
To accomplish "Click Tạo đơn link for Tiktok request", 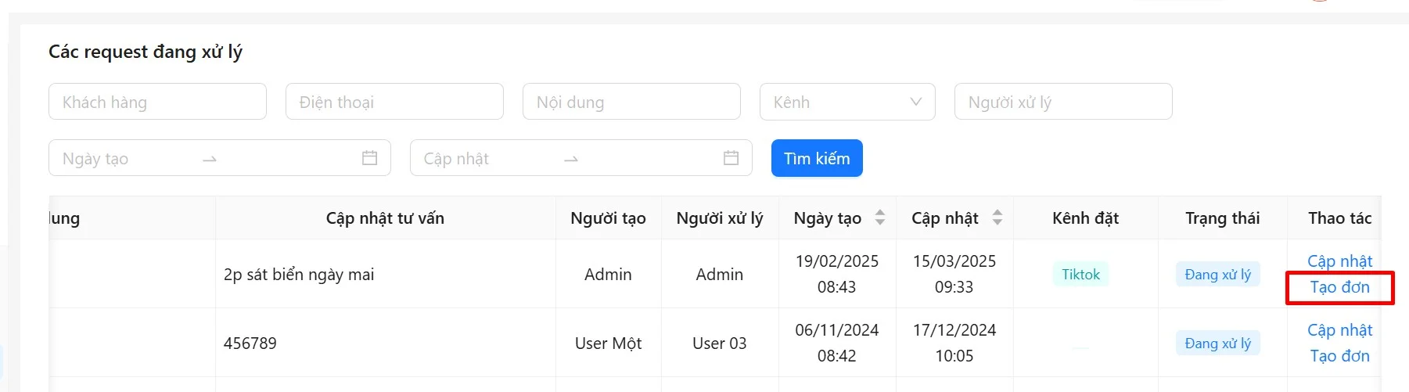I will [x=1339, y=287].
